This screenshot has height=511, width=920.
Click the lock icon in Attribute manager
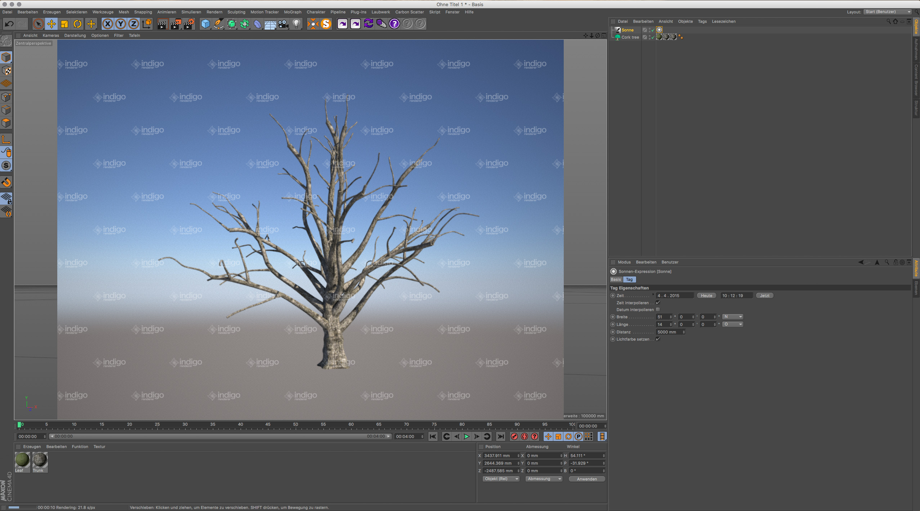click(x=896, y=262)
